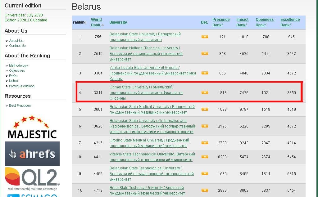Open Best Practices resource link

(x=20, y=105)
